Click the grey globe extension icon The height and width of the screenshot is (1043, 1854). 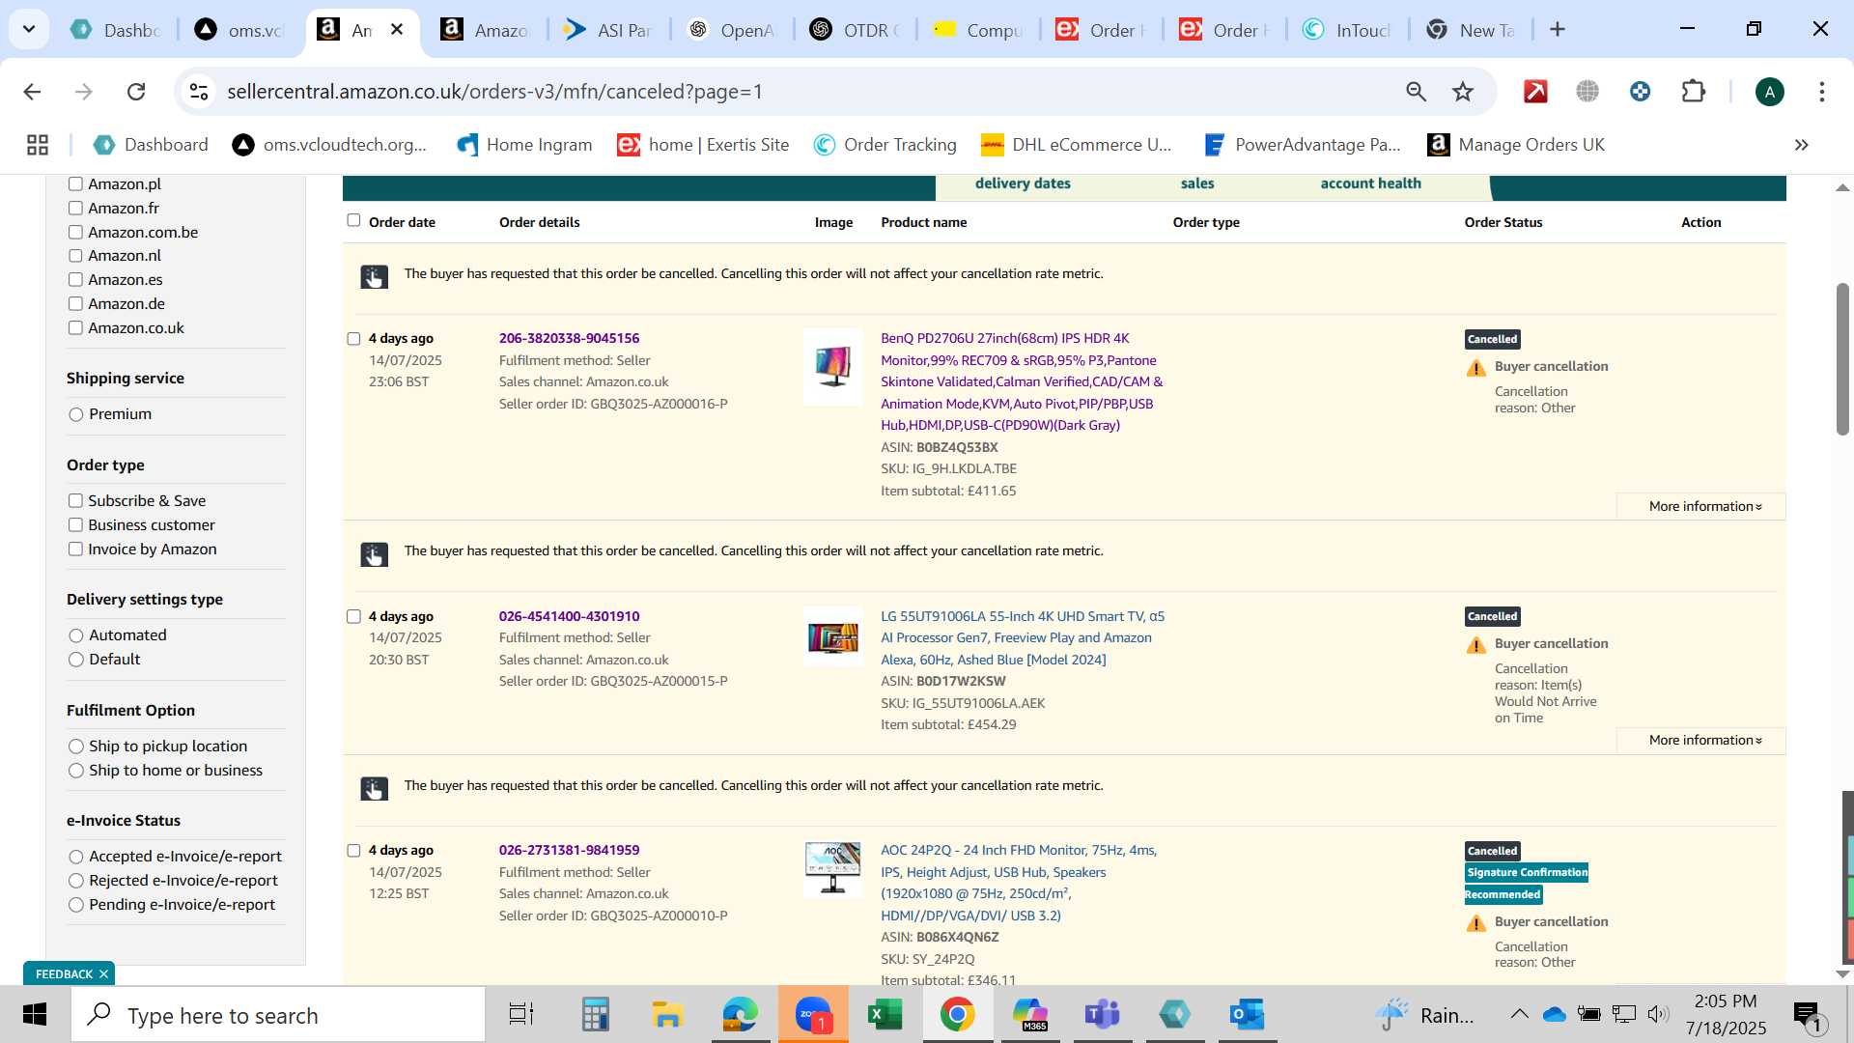click(x=1587, y=92)
